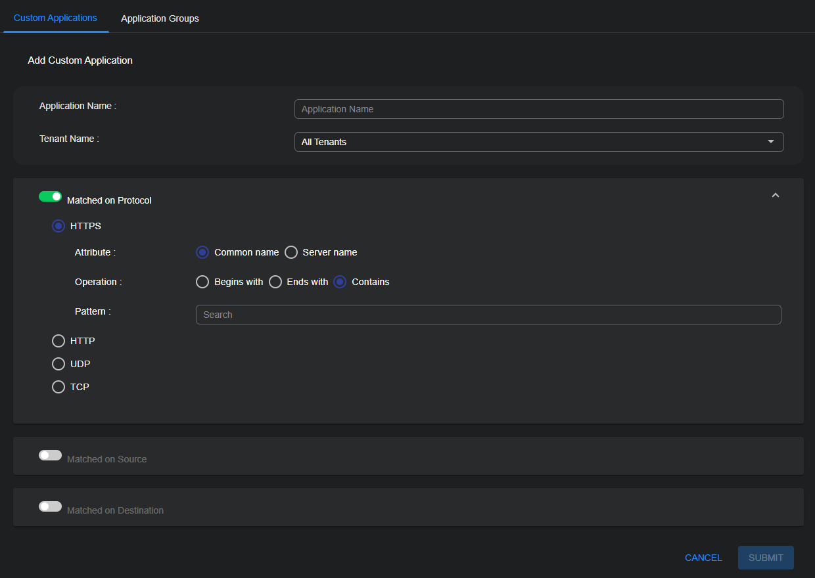
Task: Choose the UDP protocol radio button
Action: coord(58,364)
